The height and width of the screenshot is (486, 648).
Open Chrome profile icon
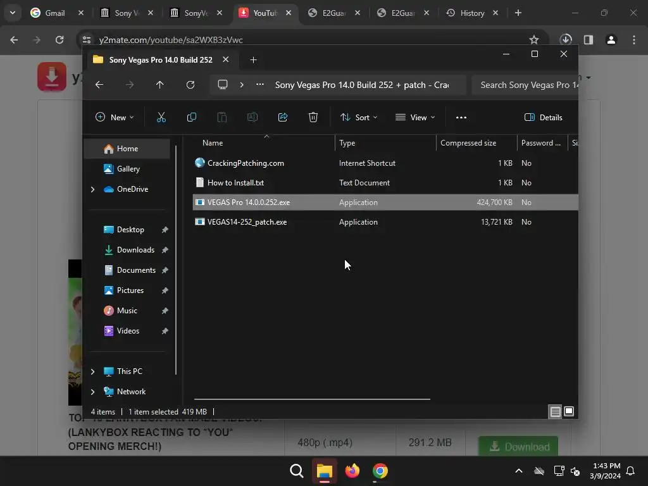pyautogui.click(x=611, y=40)
